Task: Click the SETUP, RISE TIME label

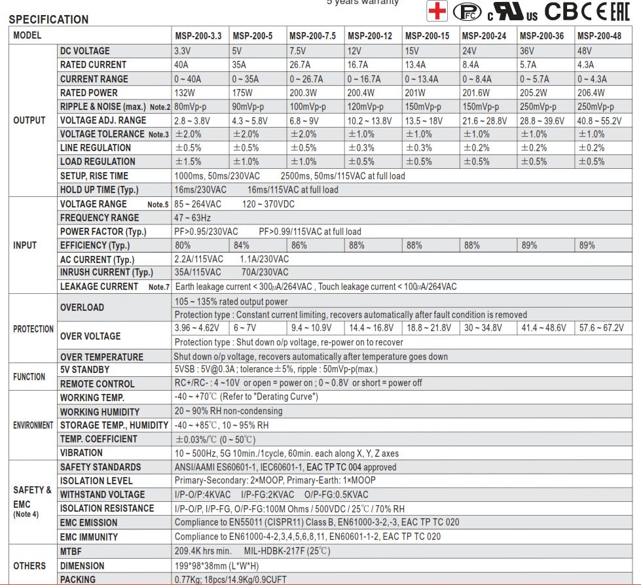Action: (94, 176)
